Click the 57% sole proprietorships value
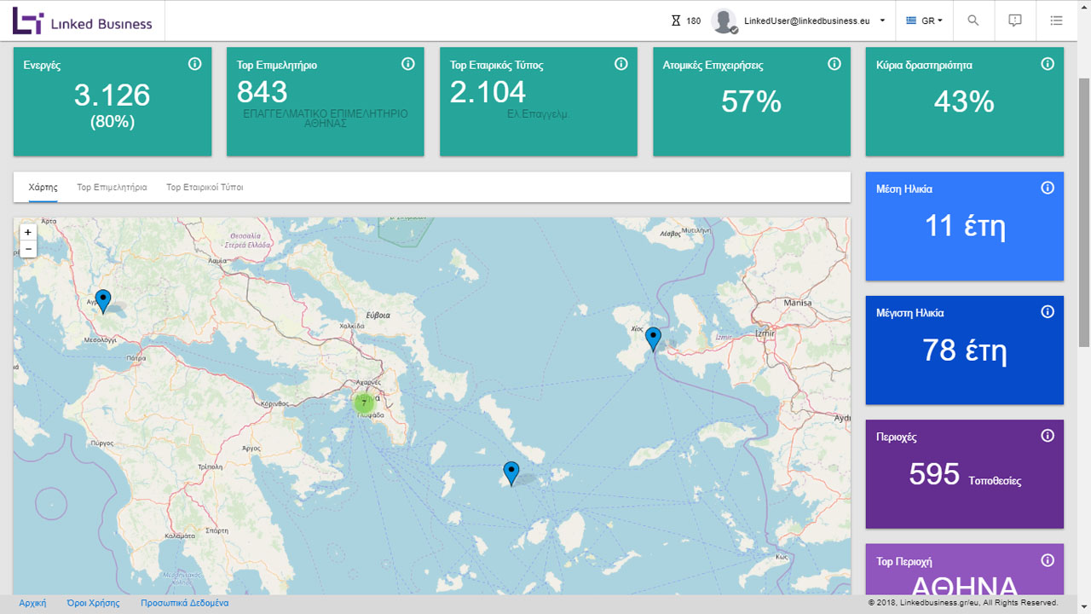This screenshot has height=614, width=1091. click(x=751, y=101)
